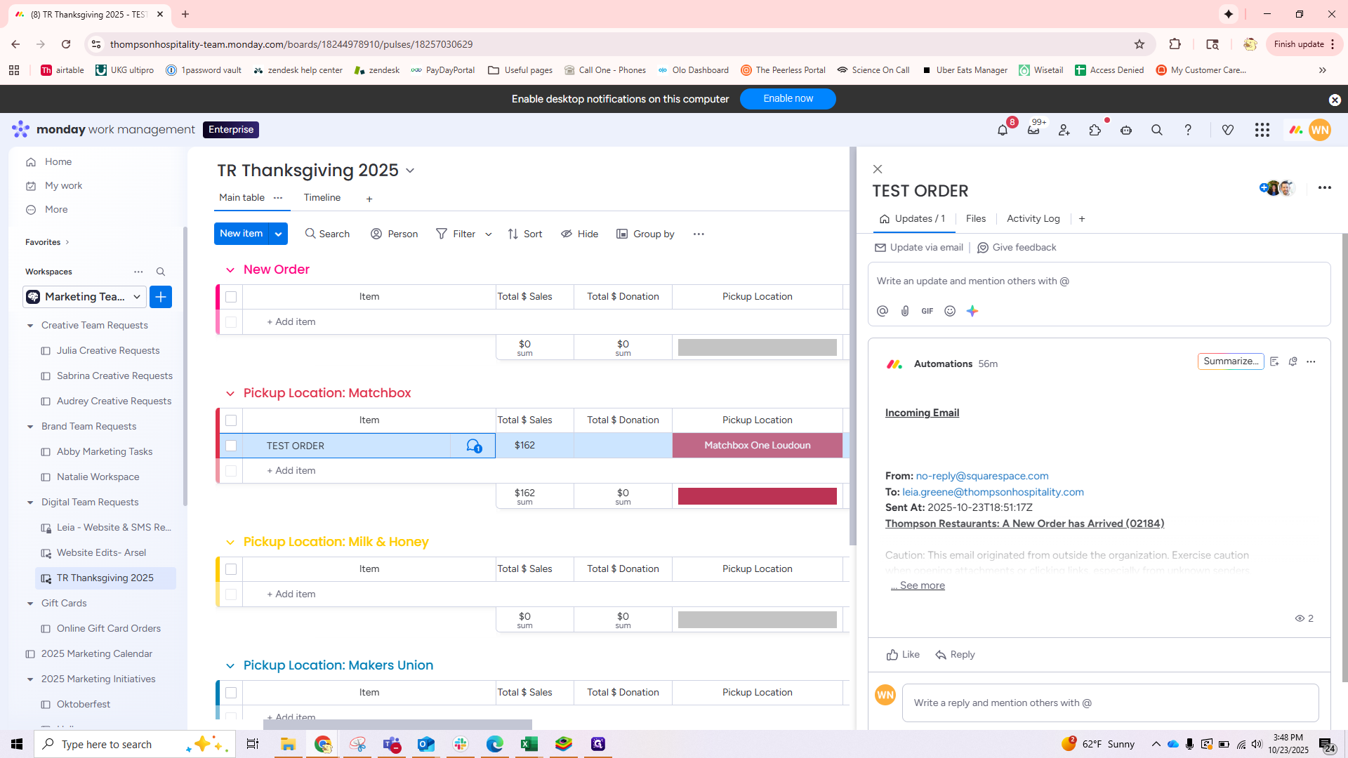Switch to the Timeline view tab
1348x758 pixels.
(322, 198)
